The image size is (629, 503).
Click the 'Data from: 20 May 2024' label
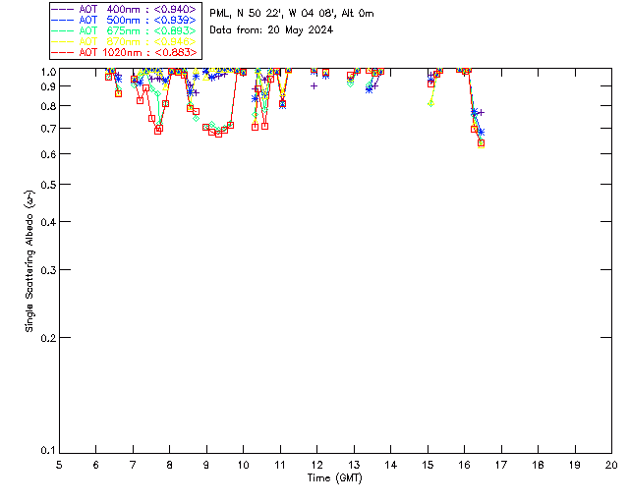271,30
